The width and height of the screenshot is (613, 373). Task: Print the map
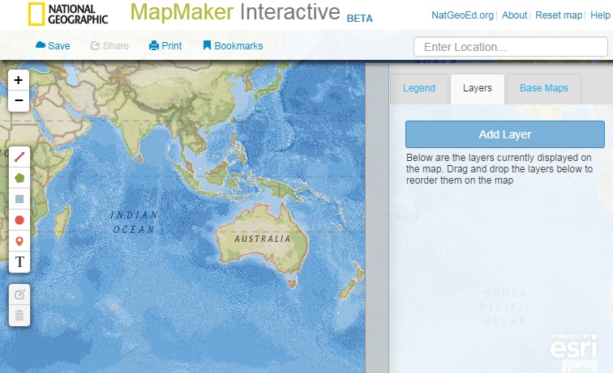[x=165, y=45]
